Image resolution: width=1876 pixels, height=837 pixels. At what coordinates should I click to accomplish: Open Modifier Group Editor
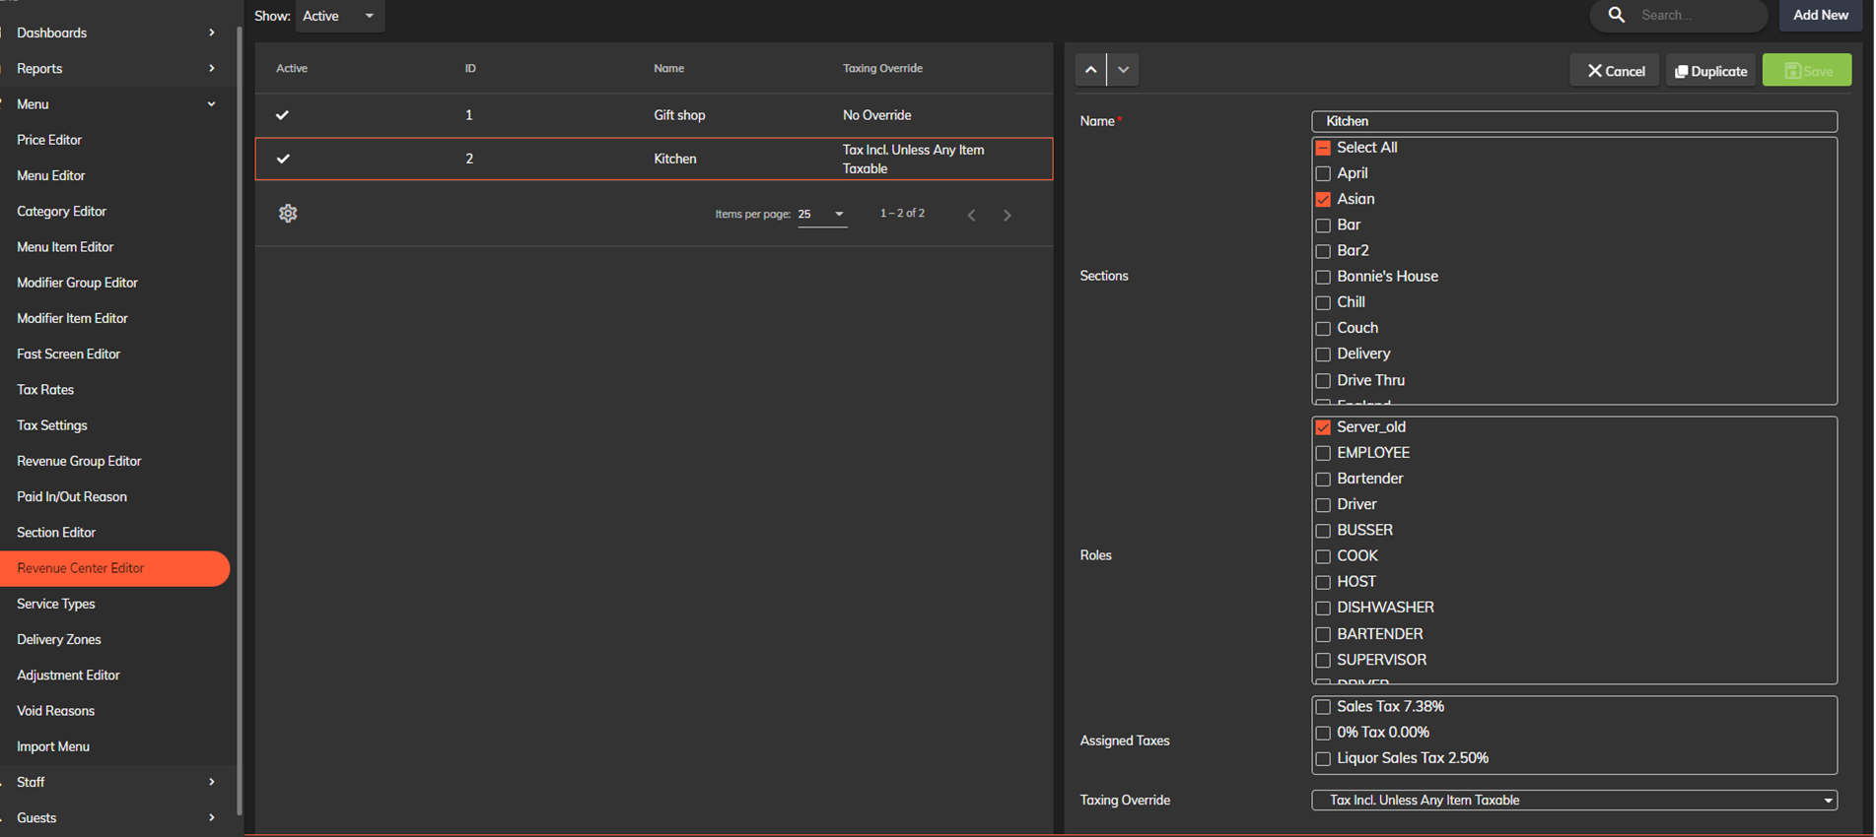pyautogui.click(x=77, y=283)
